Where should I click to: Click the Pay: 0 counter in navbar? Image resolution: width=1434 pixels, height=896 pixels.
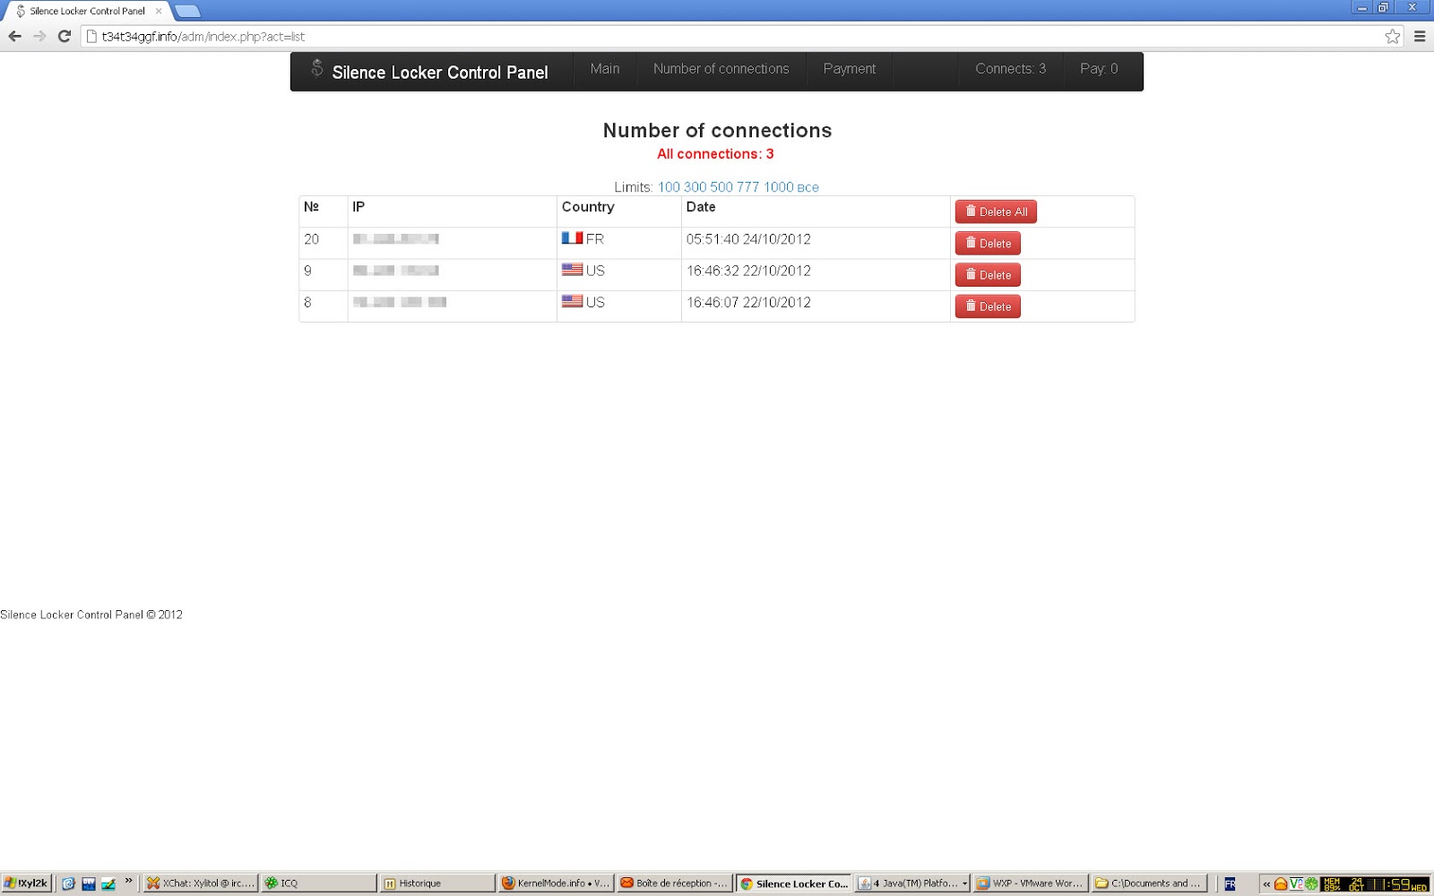coord(1099,69)
